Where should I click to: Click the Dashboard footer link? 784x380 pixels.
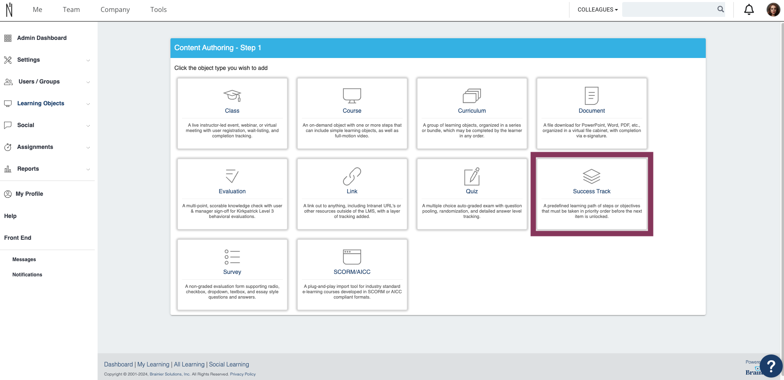119,364
